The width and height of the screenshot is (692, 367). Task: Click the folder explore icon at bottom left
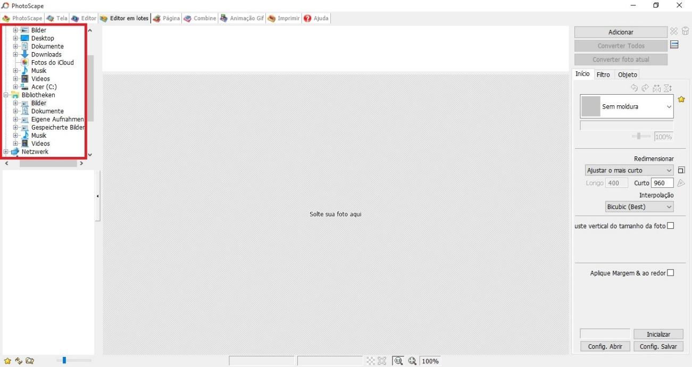click(x=30, y=361)
